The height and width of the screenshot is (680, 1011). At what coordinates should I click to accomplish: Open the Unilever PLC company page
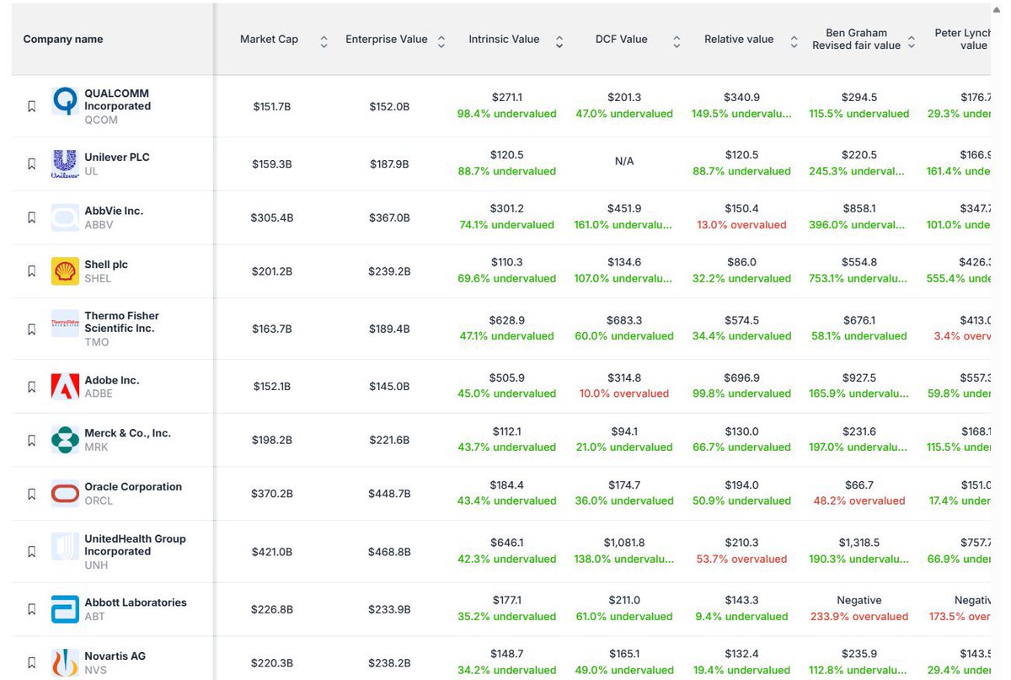click(x=116, y=157)
